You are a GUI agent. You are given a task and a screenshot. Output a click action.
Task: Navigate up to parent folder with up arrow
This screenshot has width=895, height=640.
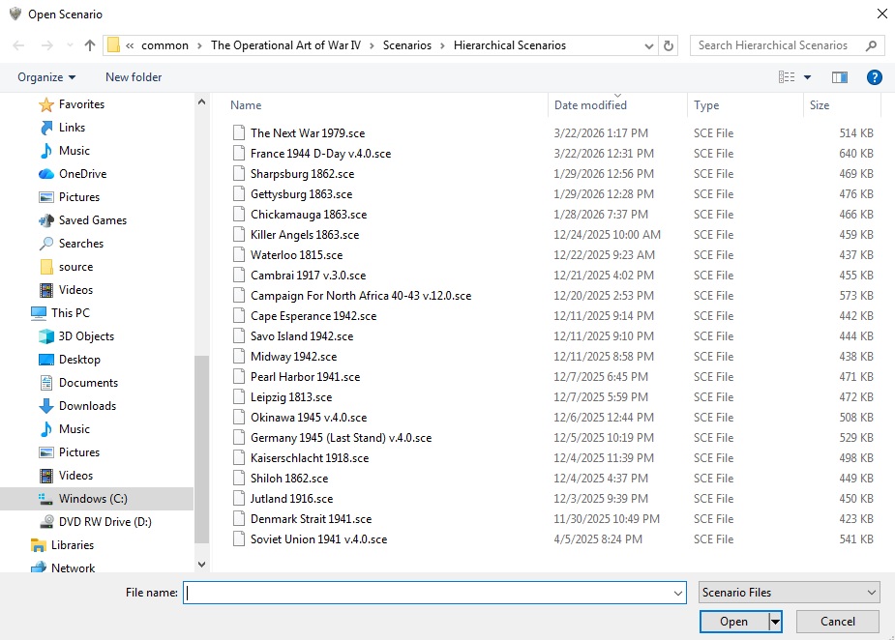pyautogui.click(x=88, y=44)
